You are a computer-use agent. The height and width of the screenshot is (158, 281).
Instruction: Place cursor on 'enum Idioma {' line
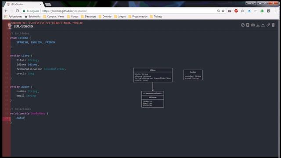pyautogui.click(x=21, y=38)
